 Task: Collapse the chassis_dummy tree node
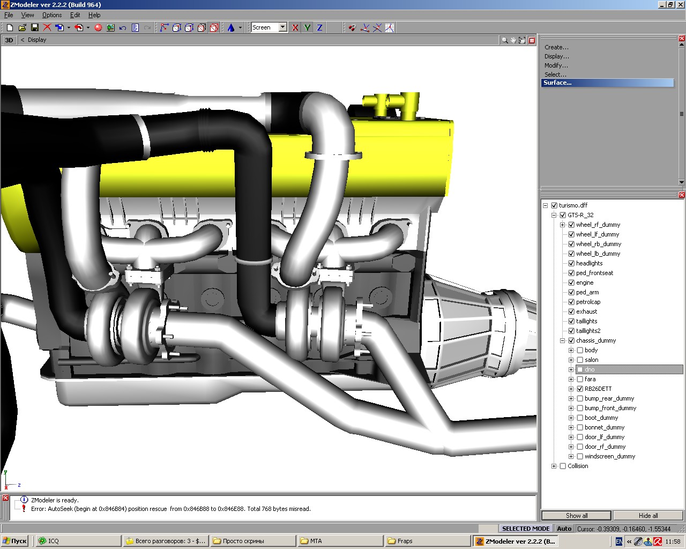click(x=563, y=340)
